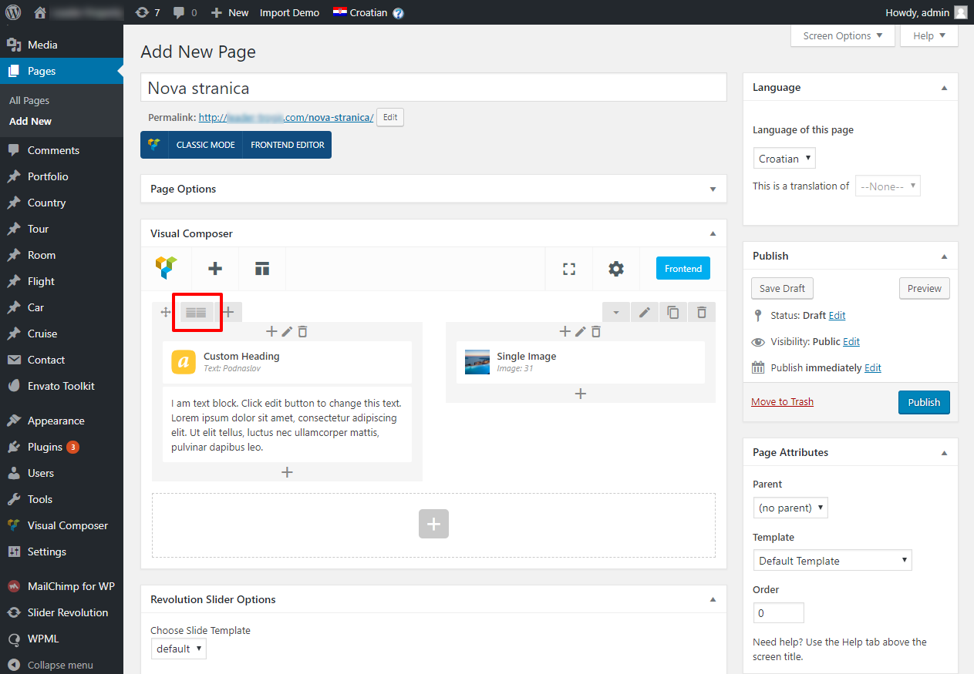Click the row drag handle icon

pos(165,312)
